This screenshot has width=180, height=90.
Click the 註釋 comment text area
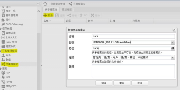click(133, 71)
